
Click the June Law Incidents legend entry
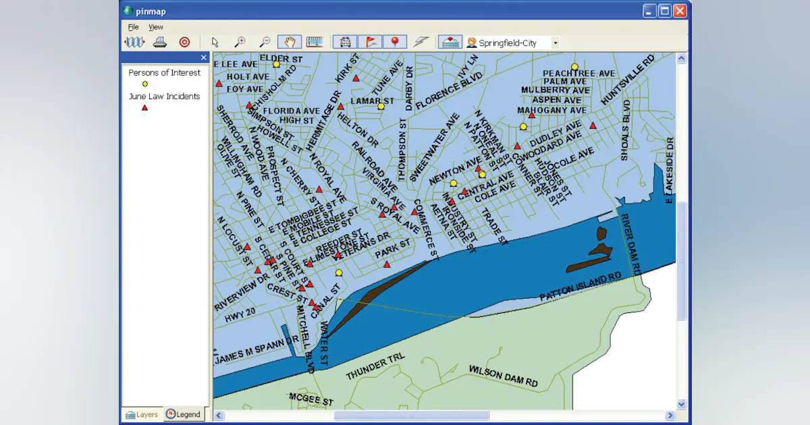[165, 96]
